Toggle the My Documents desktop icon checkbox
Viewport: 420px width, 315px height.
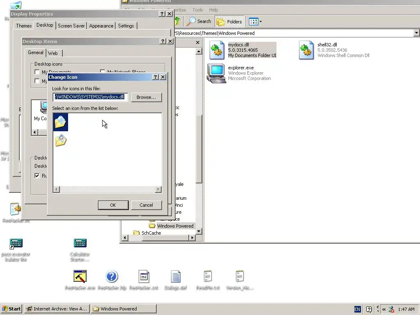click(37, 72)
